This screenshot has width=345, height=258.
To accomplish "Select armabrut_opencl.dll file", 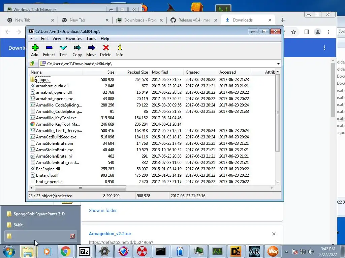I will pos(152,92).
